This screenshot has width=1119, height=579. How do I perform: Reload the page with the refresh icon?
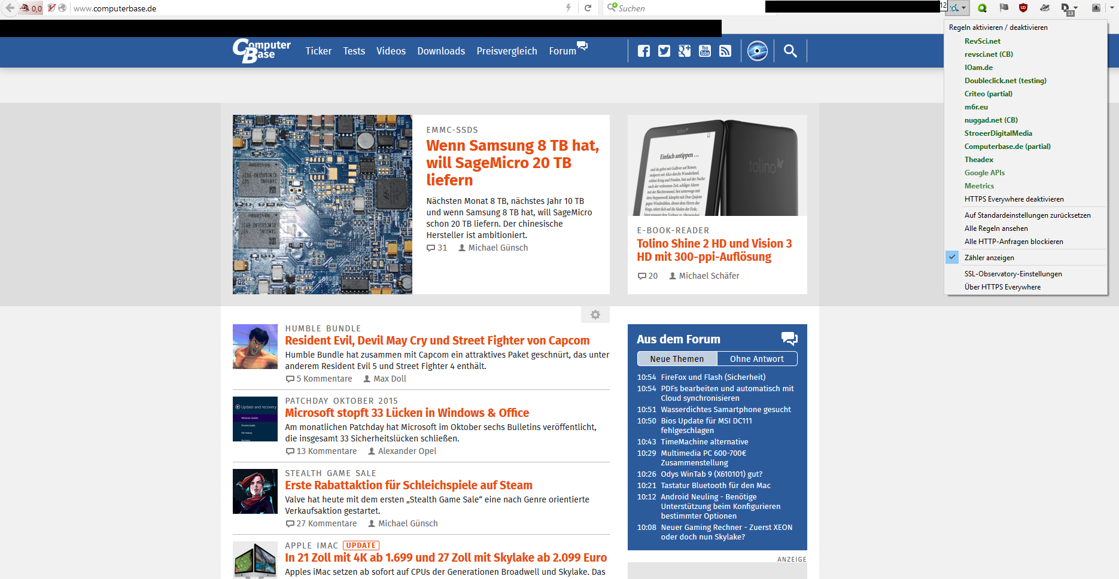[588, 8]
